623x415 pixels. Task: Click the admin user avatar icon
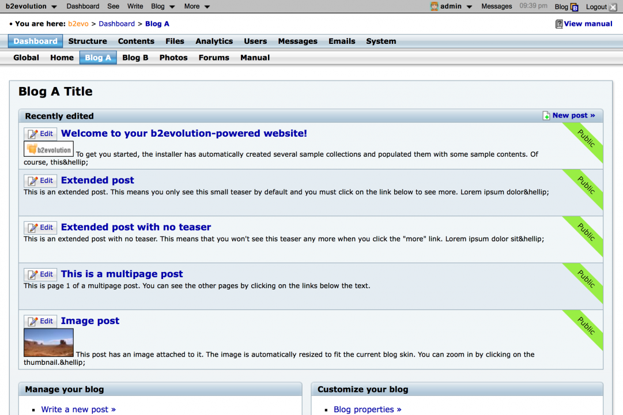click(435, 6)
